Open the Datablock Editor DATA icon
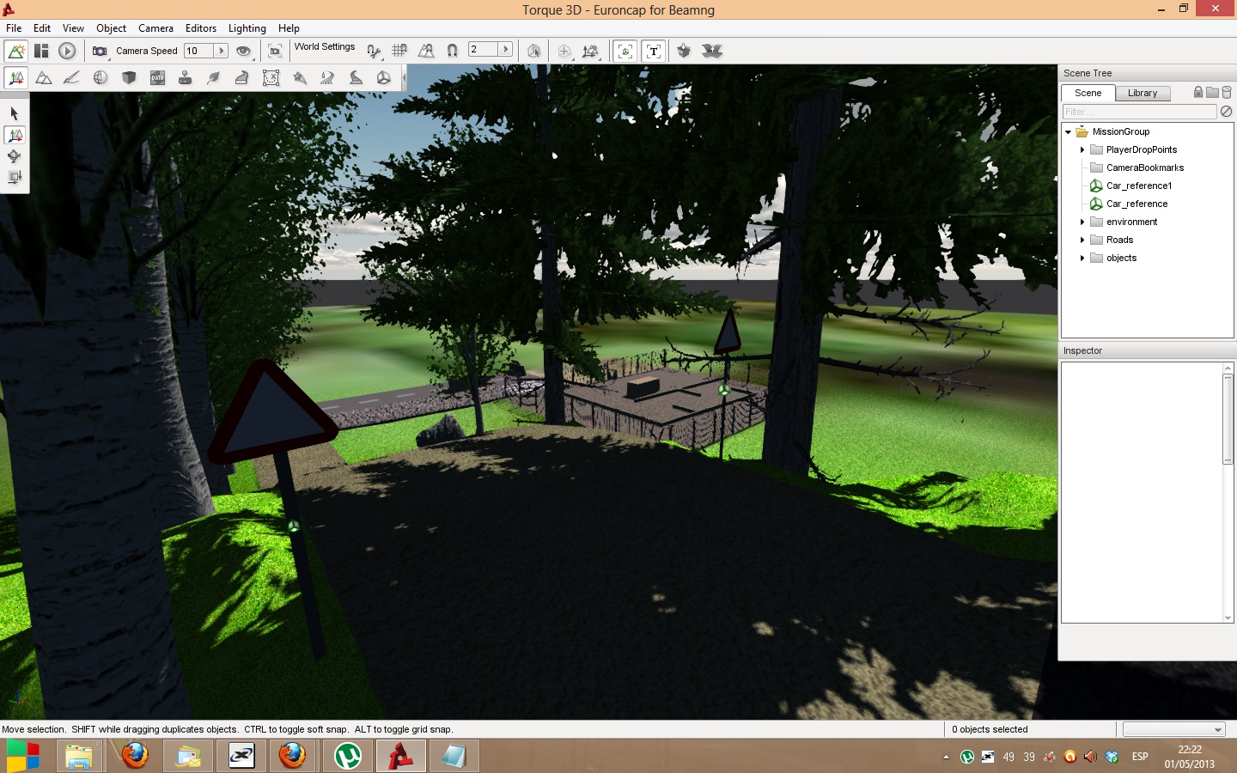 (157, 78)
